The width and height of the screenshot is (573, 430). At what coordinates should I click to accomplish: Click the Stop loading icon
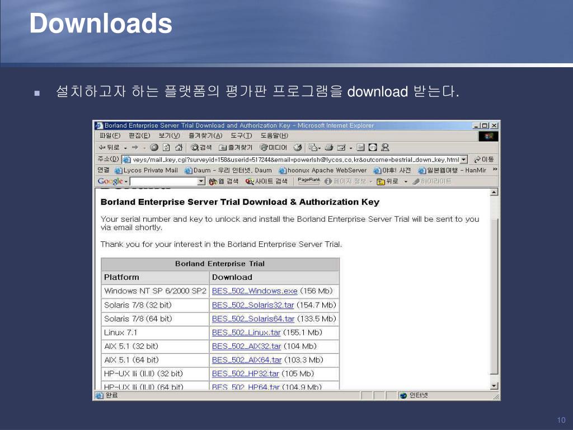pos(154,147)
